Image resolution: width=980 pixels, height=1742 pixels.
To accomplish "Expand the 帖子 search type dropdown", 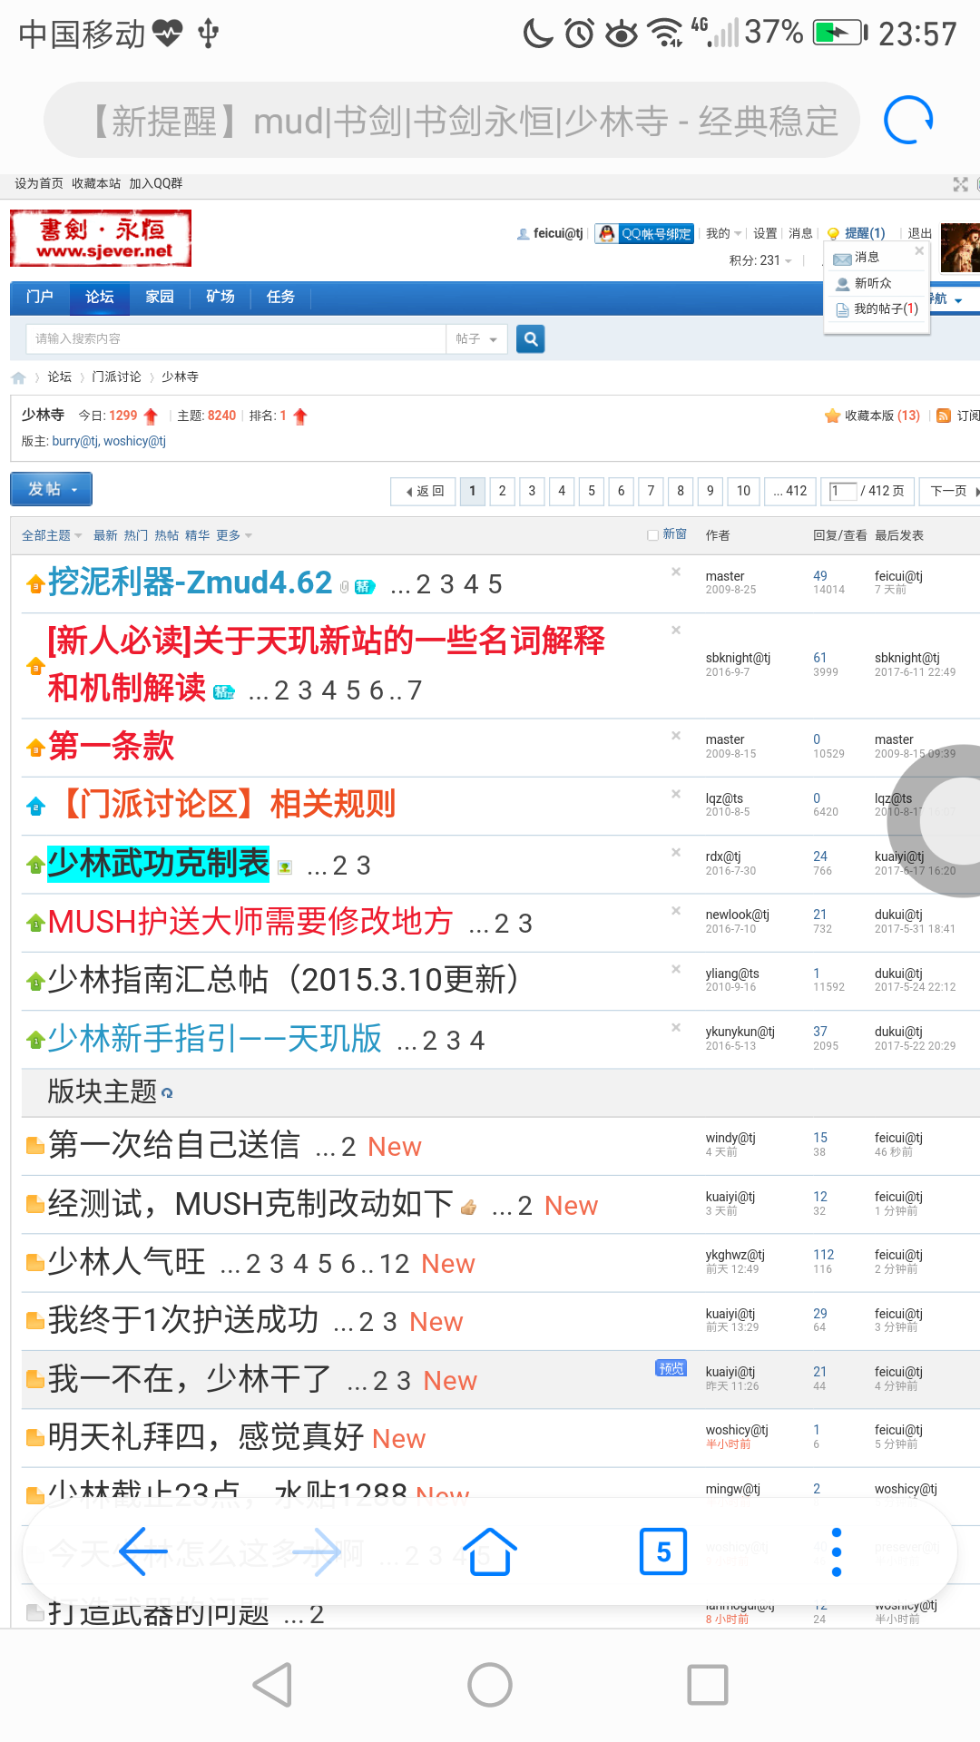I will tap(476, 338).
